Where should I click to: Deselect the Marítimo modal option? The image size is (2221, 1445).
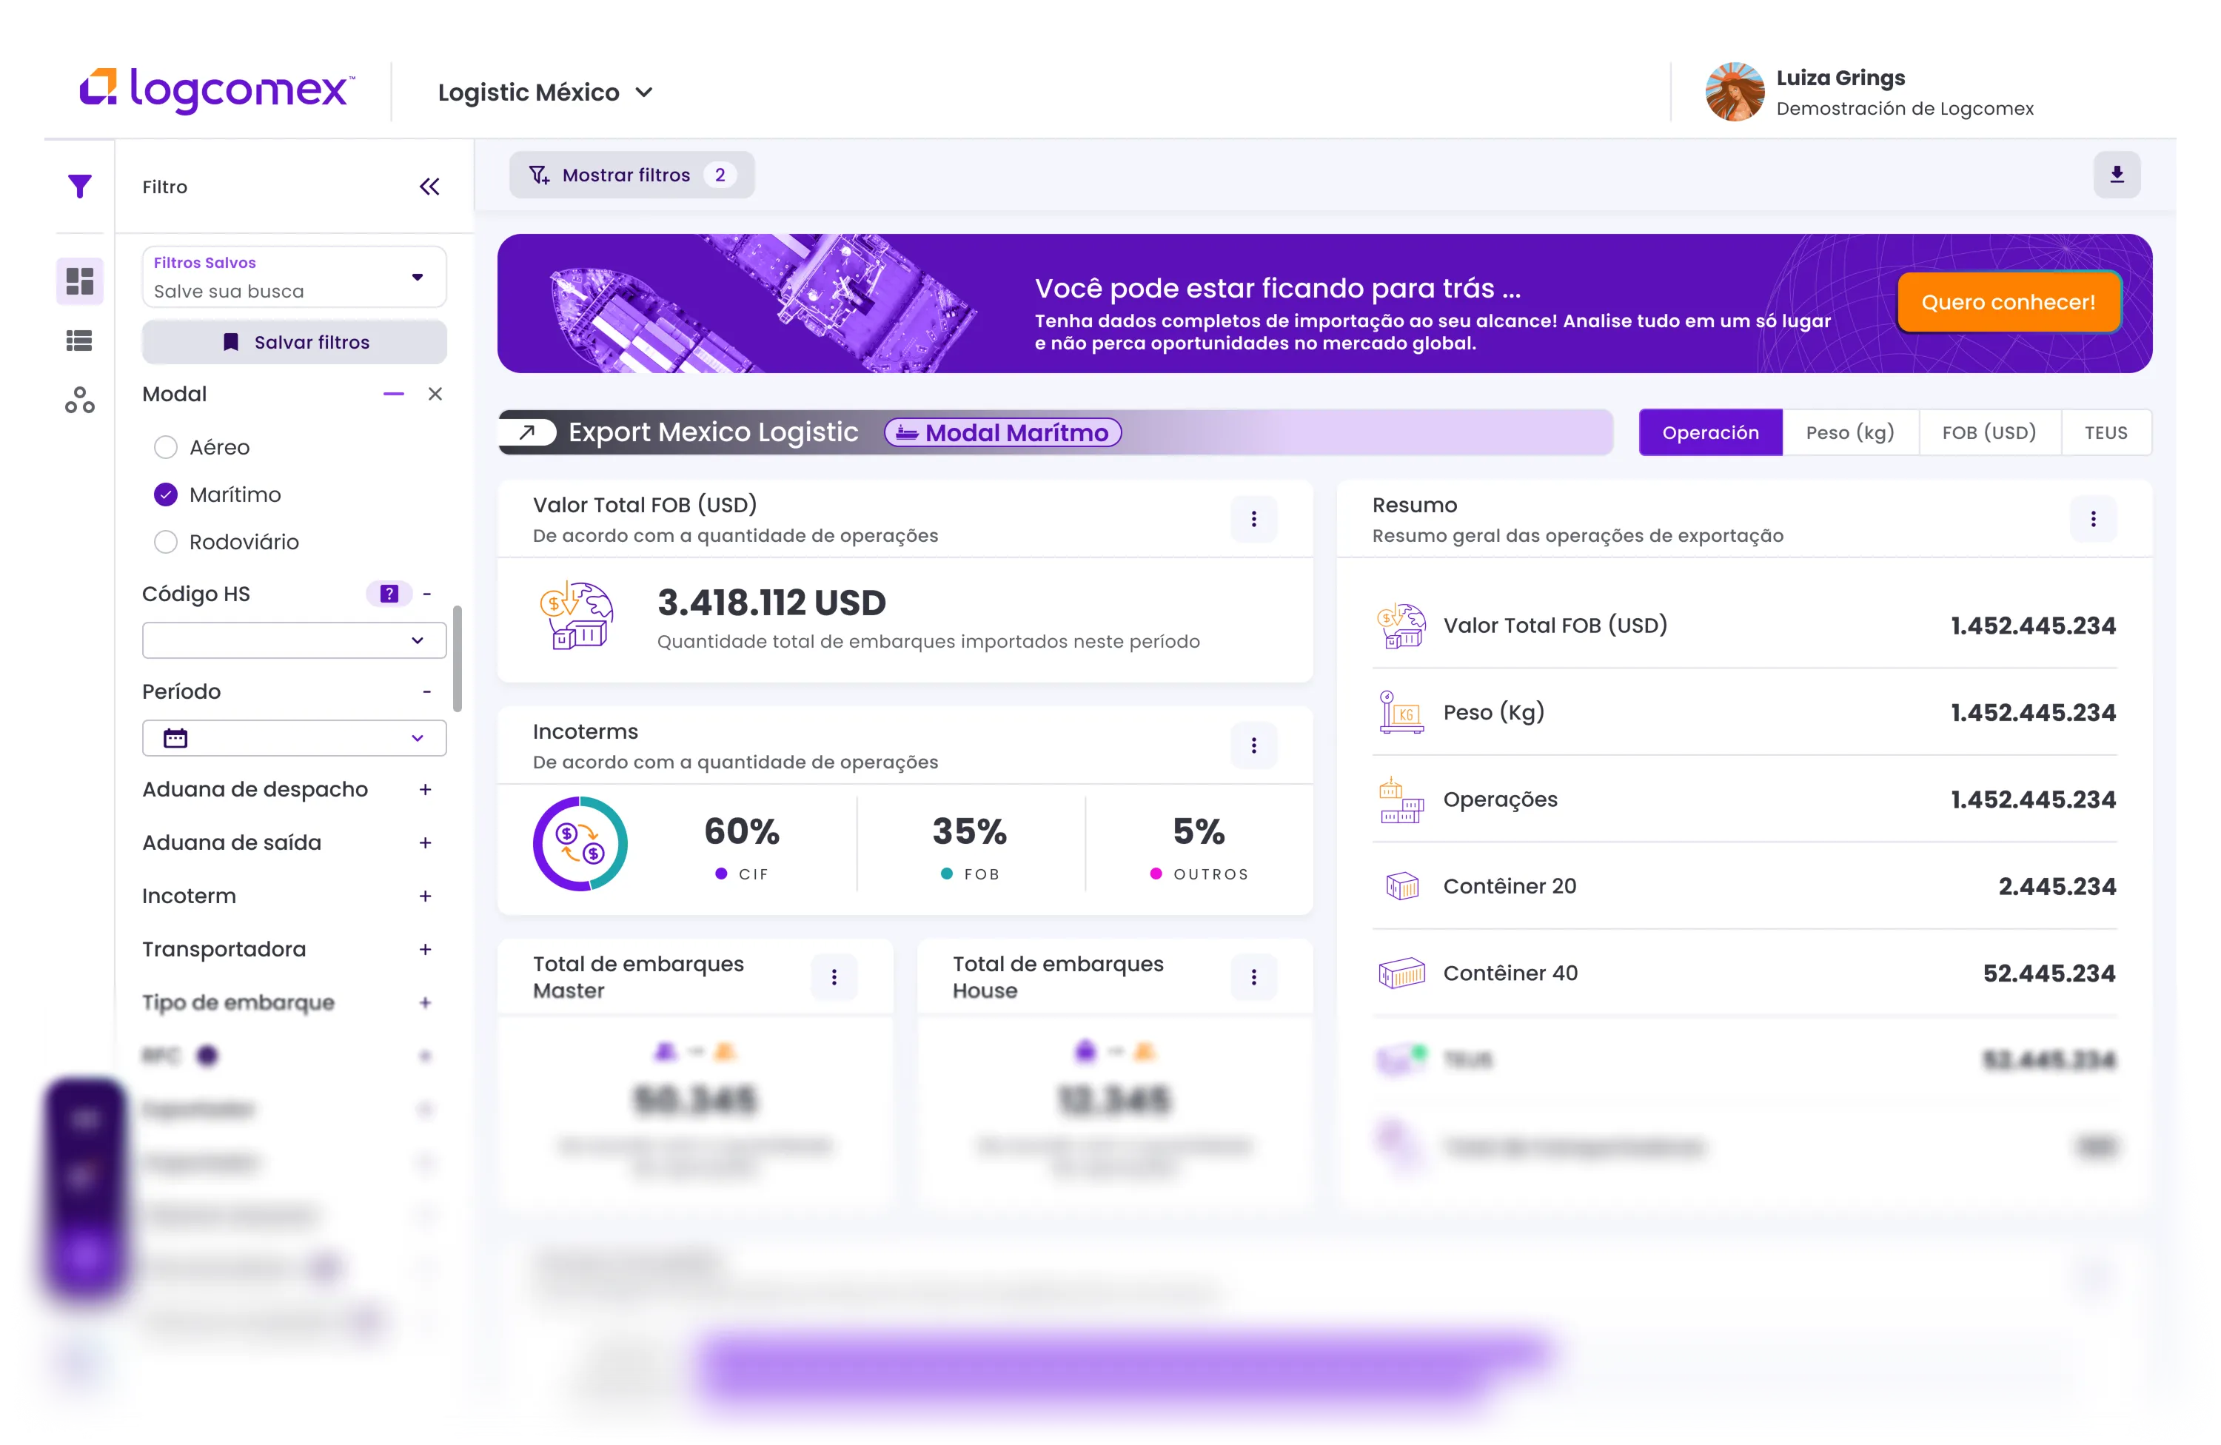[166, 494]
